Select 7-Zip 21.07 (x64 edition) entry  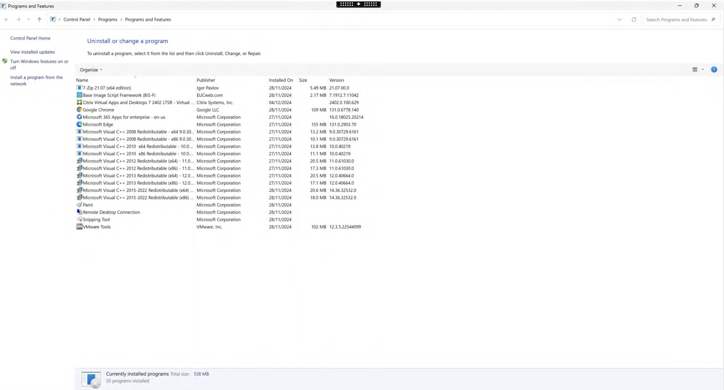tap(107, 88)
